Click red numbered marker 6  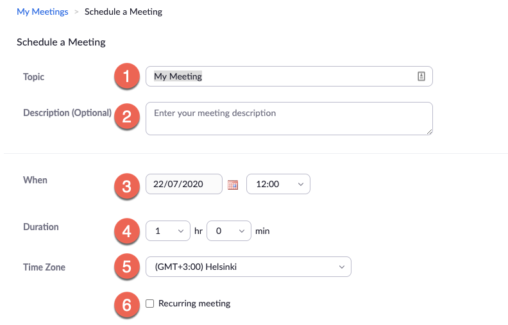[126, 305]
